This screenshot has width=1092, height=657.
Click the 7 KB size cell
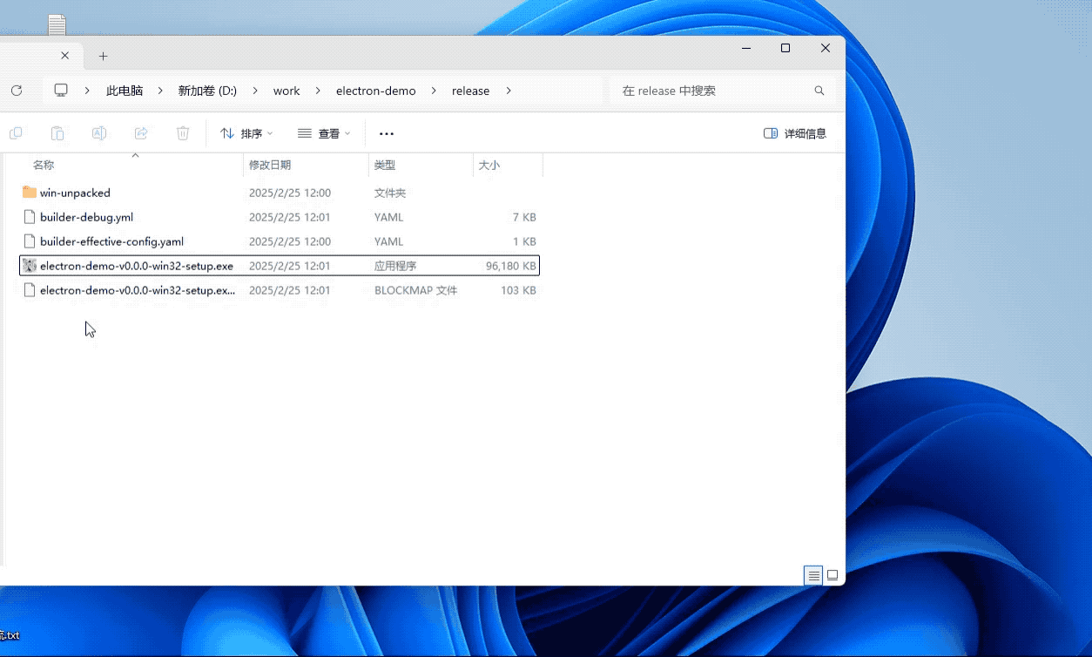coord(524,217)
